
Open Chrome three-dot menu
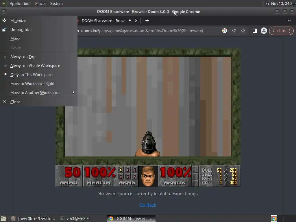290,31
